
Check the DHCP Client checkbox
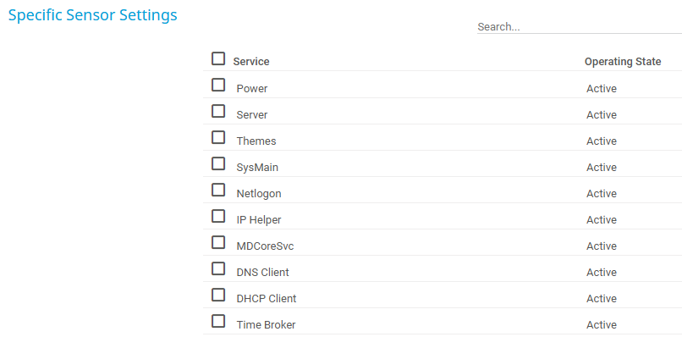point(218,295)
